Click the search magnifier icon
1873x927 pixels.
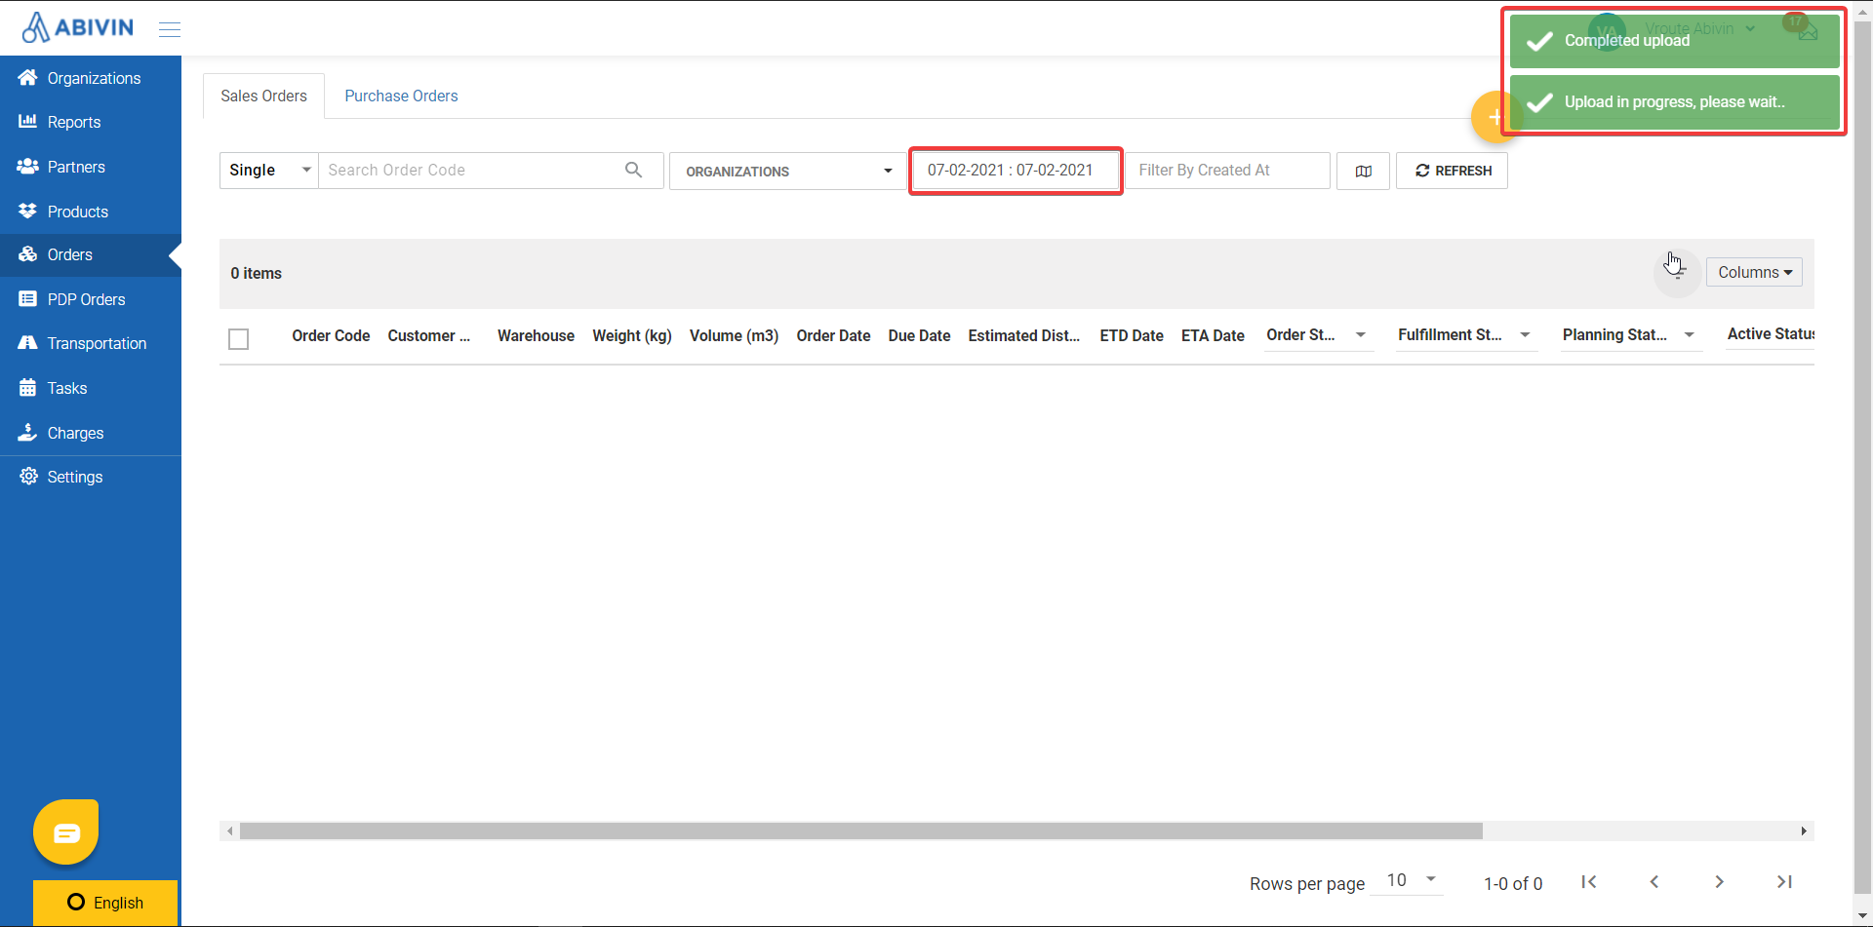tap(634, 170)
